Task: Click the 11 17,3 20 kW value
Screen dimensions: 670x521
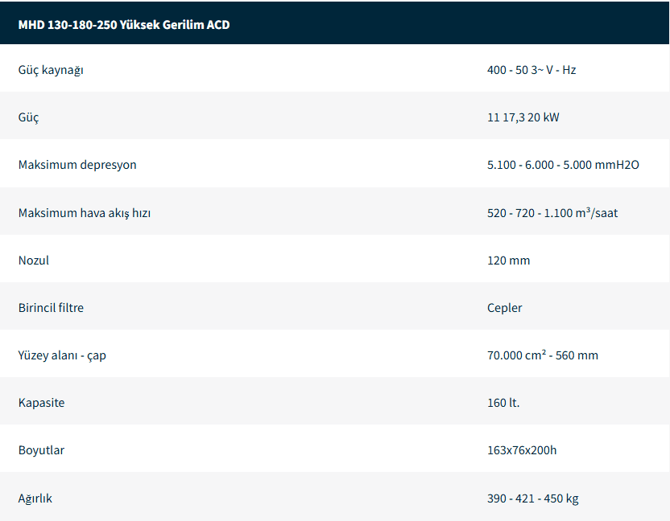Action: point(523,117)
